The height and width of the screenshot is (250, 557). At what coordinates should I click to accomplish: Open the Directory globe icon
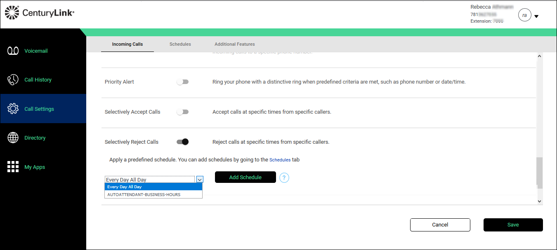(13, 138)
